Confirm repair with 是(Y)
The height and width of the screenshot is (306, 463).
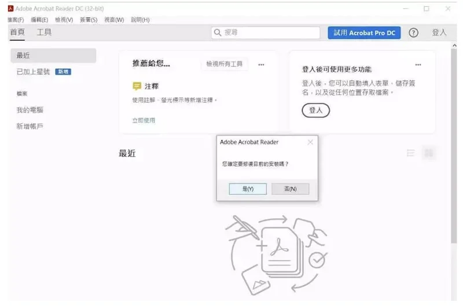[248, 189]
